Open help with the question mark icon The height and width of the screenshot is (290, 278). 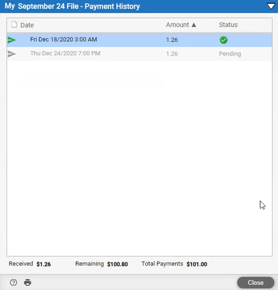[13, 282]
